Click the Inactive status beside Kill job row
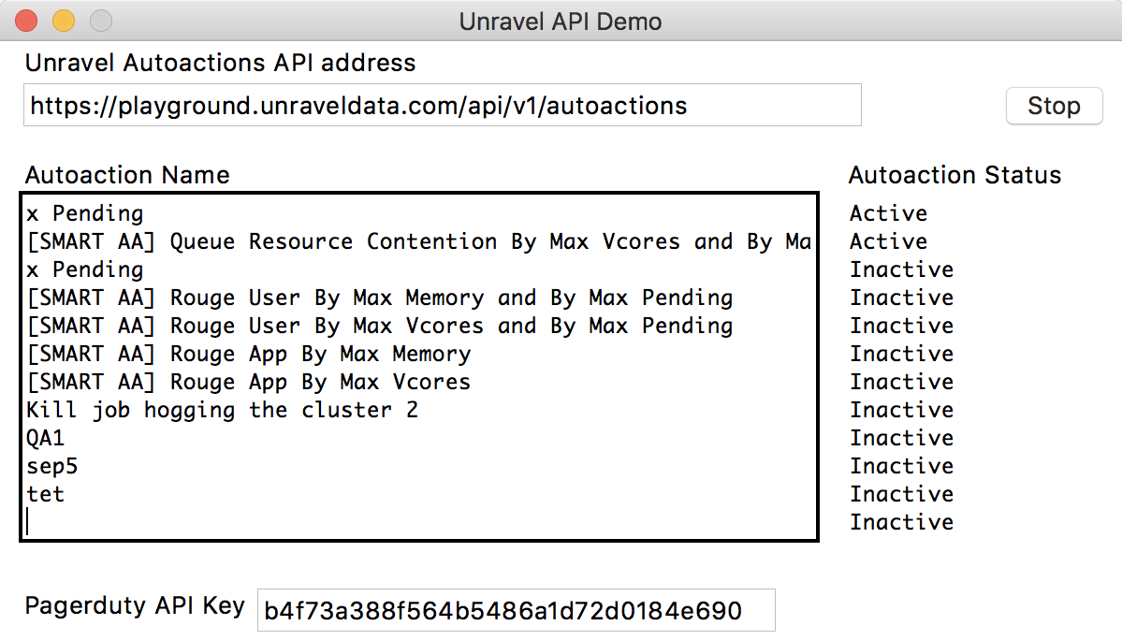 (901, 410)
